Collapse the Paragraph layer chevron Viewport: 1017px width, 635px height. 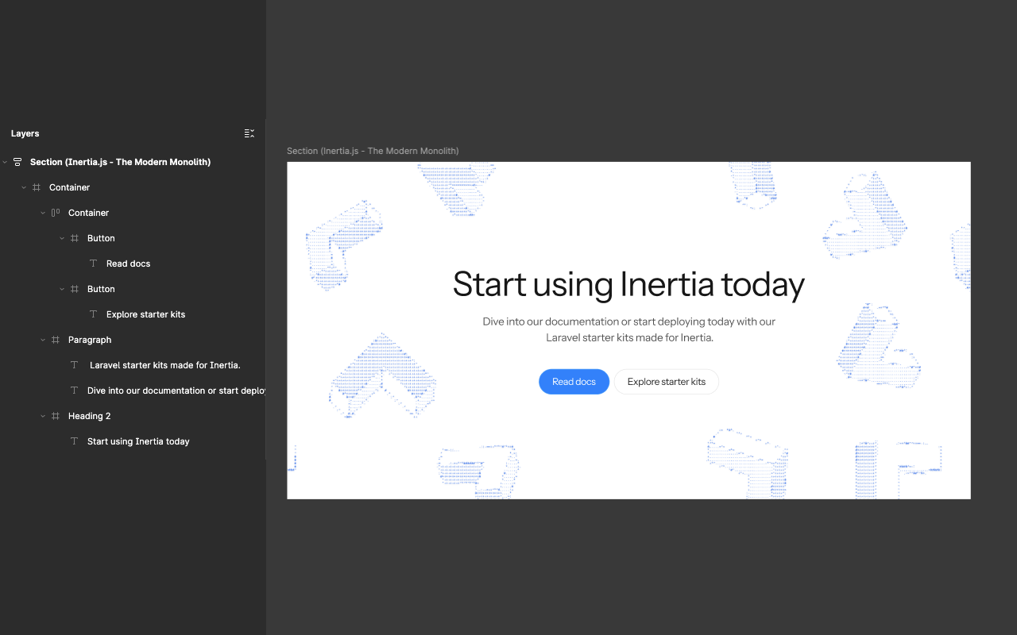(43, 340)
